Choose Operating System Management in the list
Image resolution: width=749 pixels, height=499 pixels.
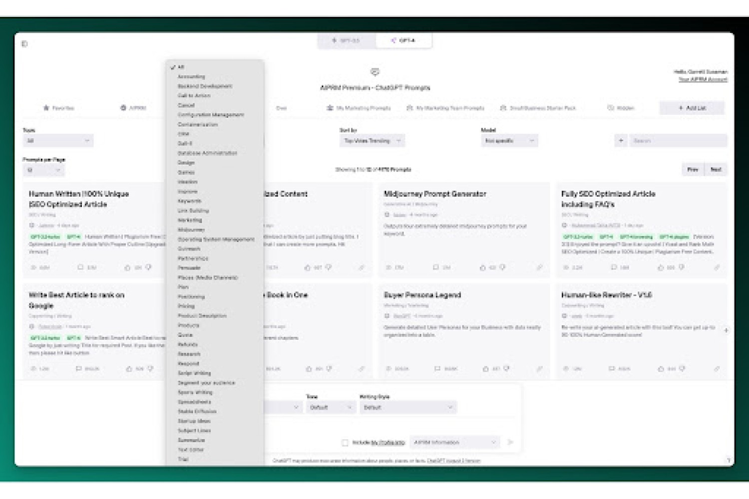tap(215, 240)
